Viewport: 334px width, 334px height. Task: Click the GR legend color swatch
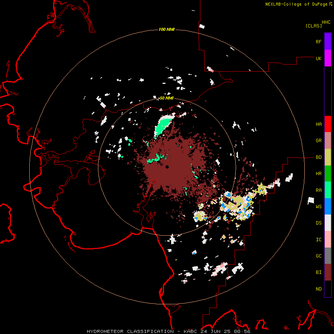coord(328,141)
